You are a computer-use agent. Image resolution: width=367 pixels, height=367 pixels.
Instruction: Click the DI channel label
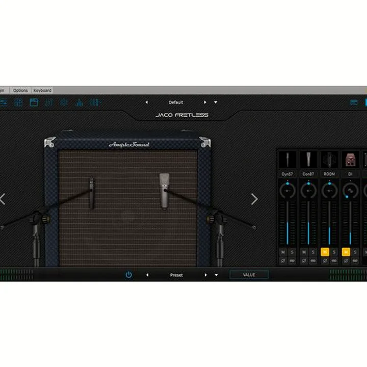[x=350, y=174]
